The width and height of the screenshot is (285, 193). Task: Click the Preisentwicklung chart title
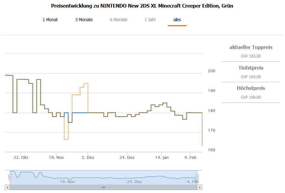tap(142, 6)
